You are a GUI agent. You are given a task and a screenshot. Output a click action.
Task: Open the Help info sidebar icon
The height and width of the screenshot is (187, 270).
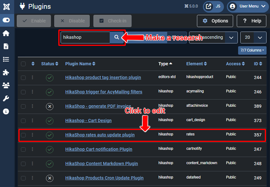tap(6, 112)
